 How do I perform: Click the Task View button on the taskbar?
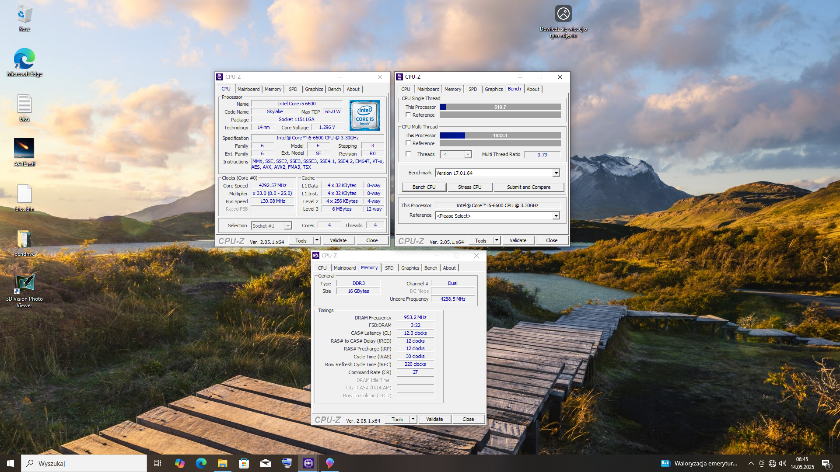tap(157, 463)
